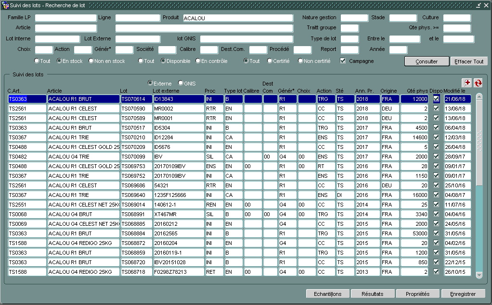Focus the Produit field containing ACALOU
The height and width of the screenshot is (305, 492).
coord(238,18)
